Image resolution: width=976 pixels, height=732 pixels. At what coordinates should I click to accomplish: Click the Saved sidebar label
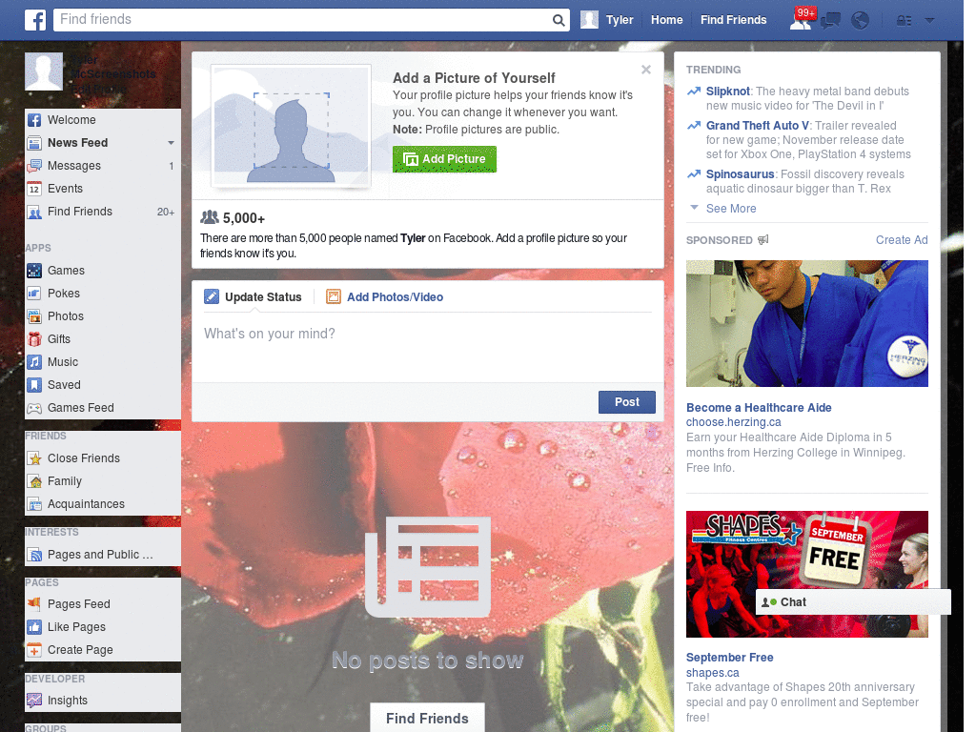pos(64,385)
